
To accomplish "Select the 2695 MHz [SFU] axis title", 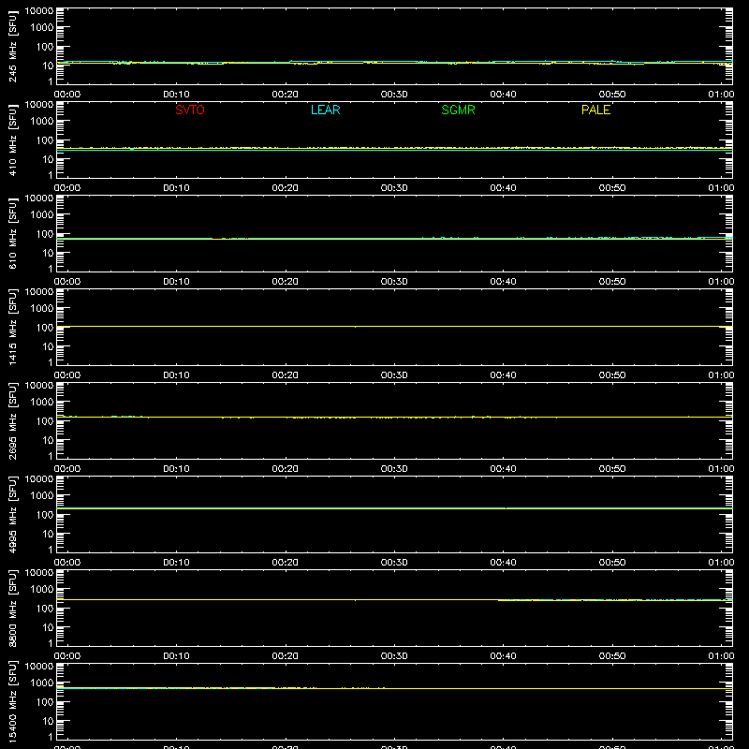I will pyautogui.click(x=12, y=420).
